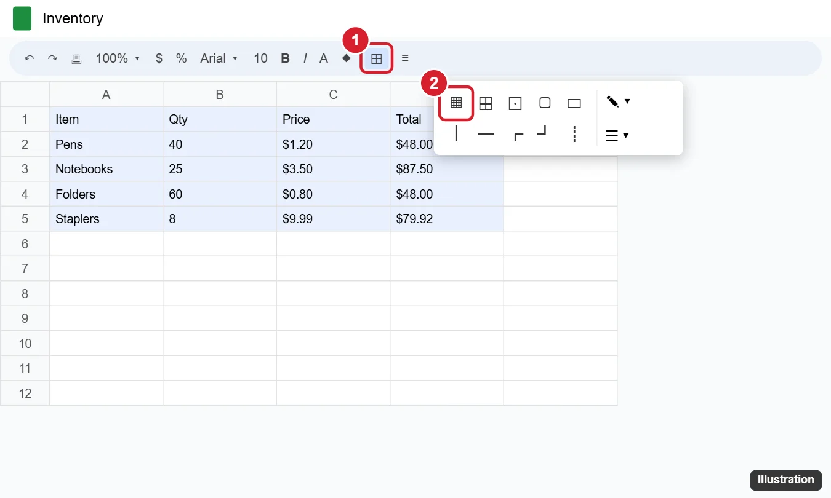
Task: Click the text color A button
Action: 324,58
